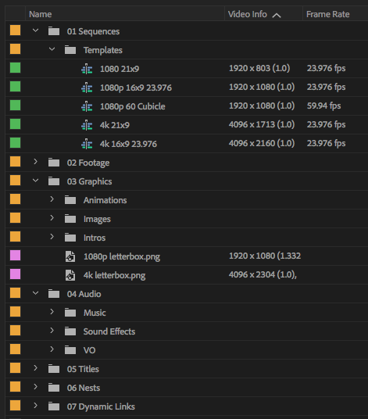Click the pink label swatch for 1080p letterbox.png

click(x=15, y=255)
